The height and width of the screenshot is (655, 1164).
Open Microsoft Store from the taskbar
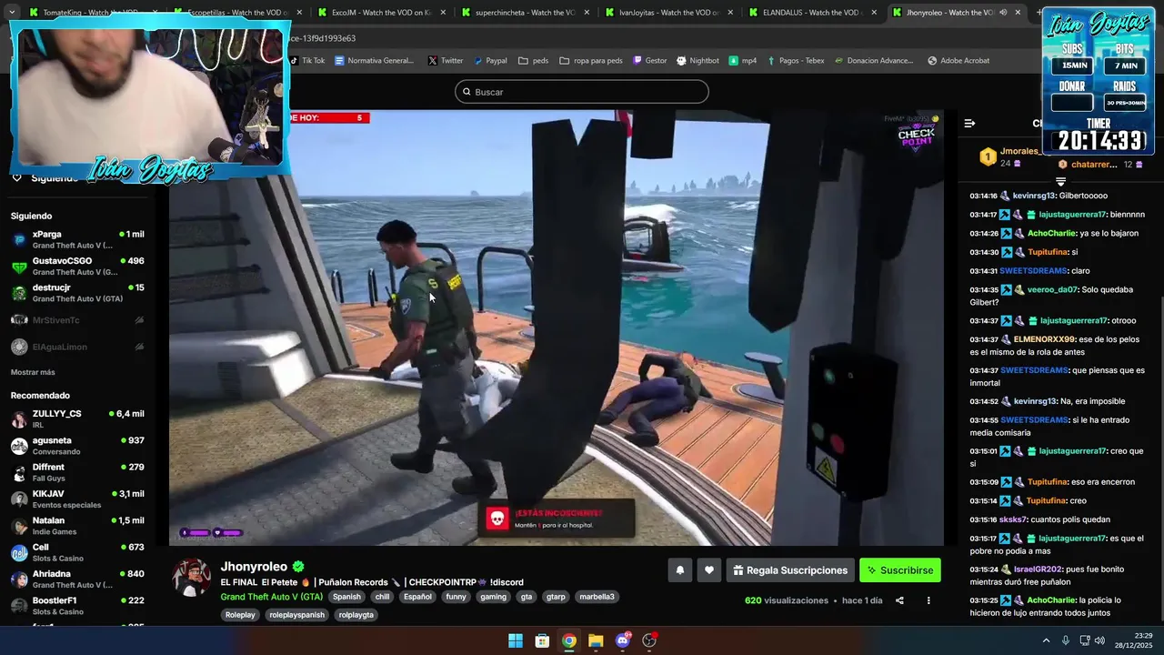[x=542, y=640]
